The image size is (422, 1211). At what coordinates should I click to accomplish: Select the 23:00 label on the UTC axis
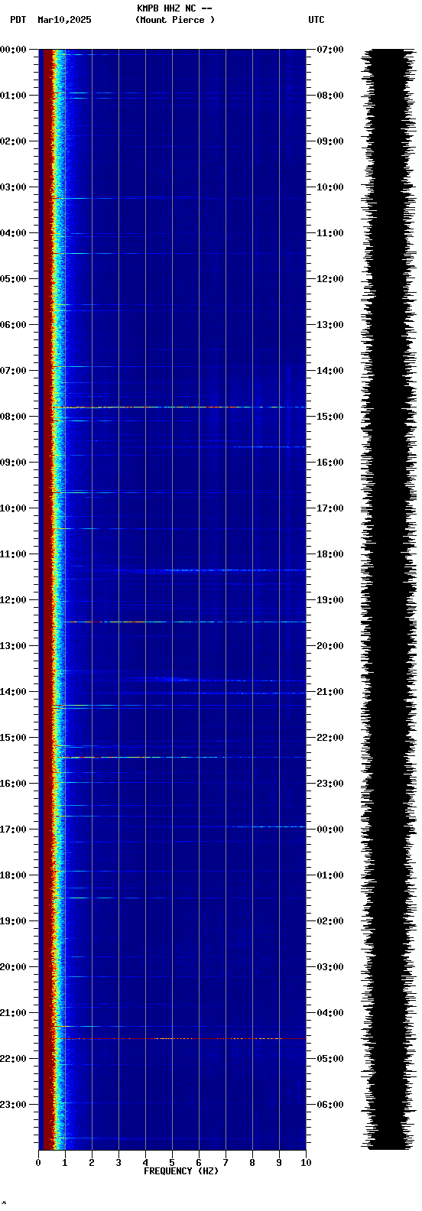[330, 784]
